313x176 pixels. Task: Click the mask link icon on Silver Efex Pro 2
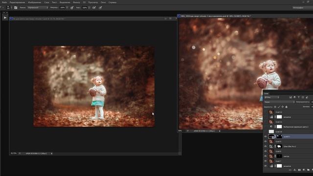pyautogui.click(x=275, y=147)
